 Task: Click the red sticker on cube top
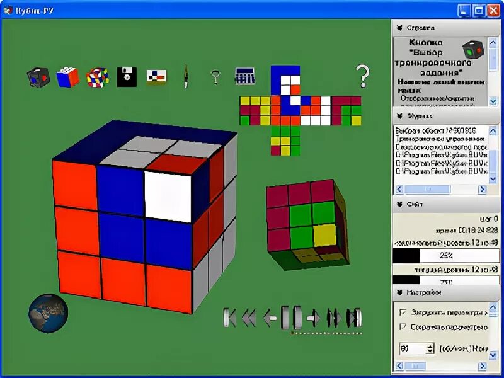(x=178, y=164)
